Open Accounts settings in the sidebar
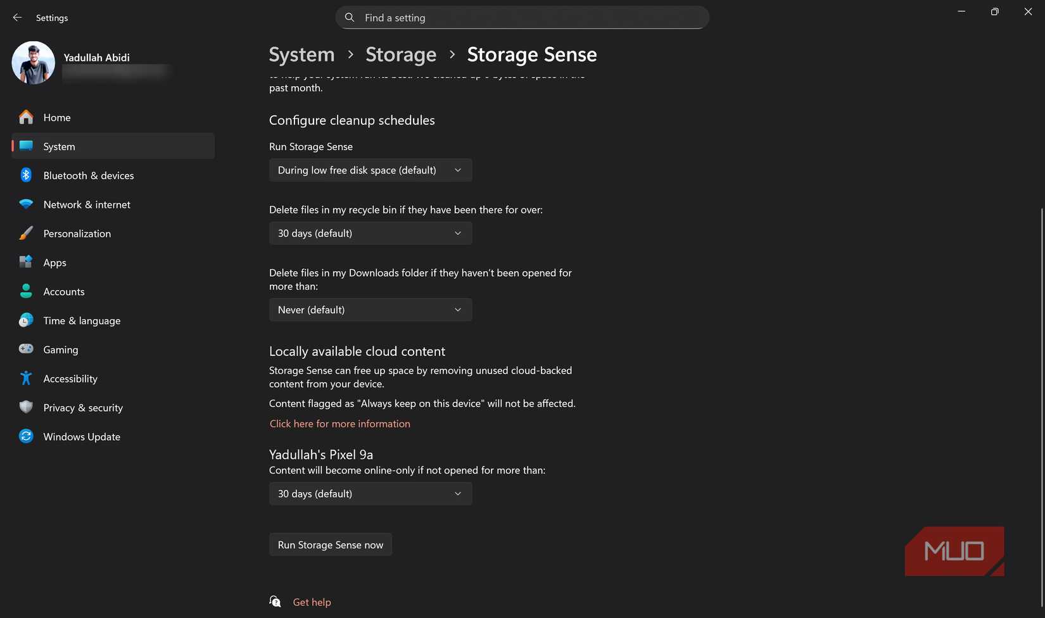Viewport: 1045px width, 618px height. [63, 291]
